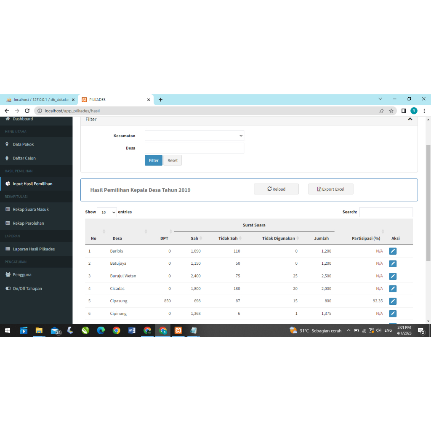The height and width of the screenshot is (431, 431).
Task: Open Rekap Suara Masuk in sidebar
Action: coord(30,209)
